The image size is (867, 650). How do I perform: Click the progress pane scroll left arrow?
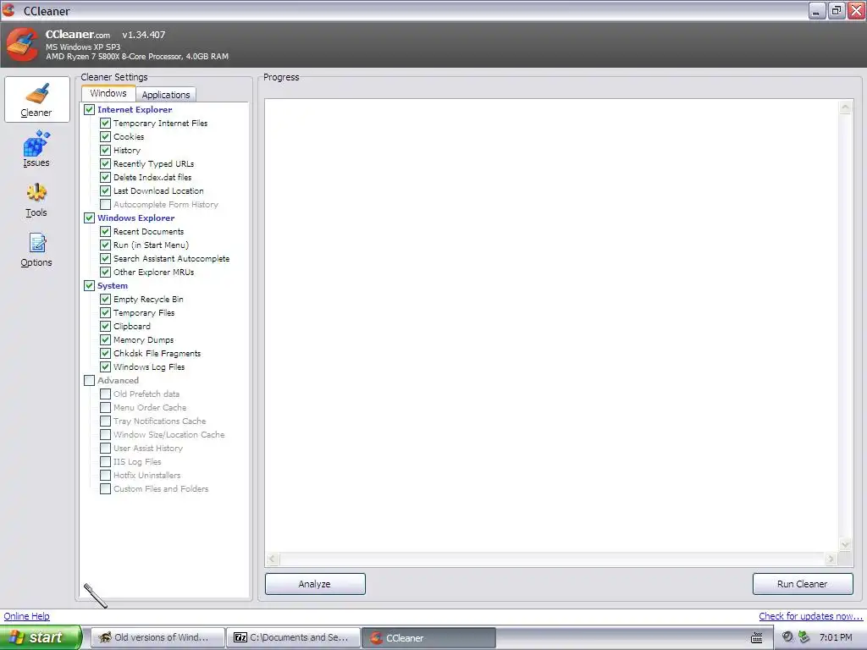(272, 559)
